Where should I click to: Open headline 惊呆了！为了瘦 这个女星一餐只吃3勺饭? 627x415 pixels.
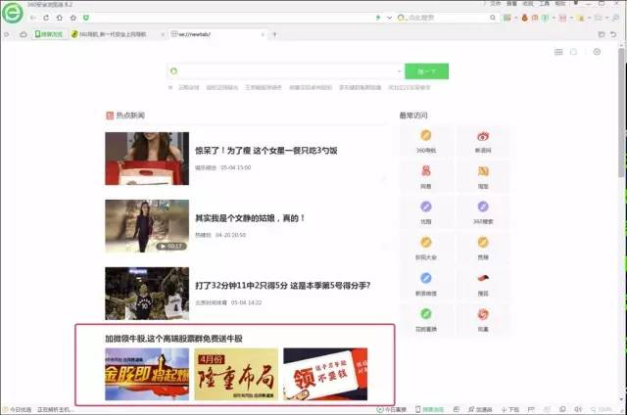265,151
